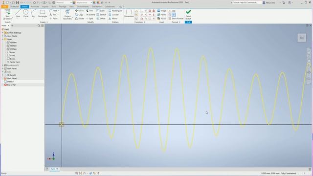Select the Arc tool
This screenshot has height=176, width=313.
click(x=33, y=14)
